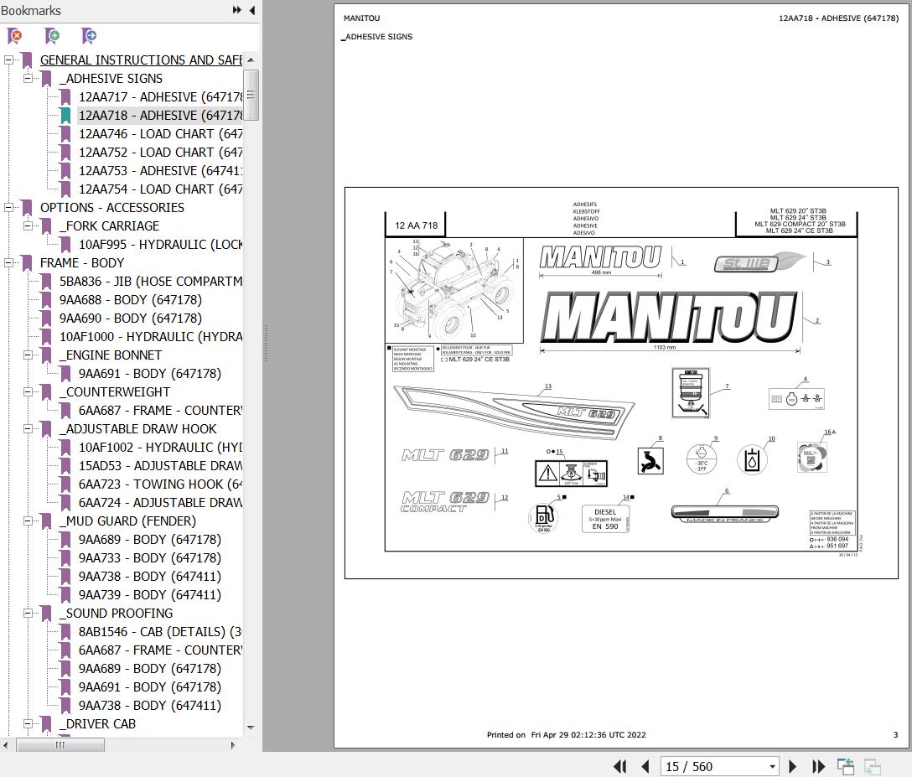
Task: Collapse the _ENGINE BONNET node
Action: click(28, 355)
